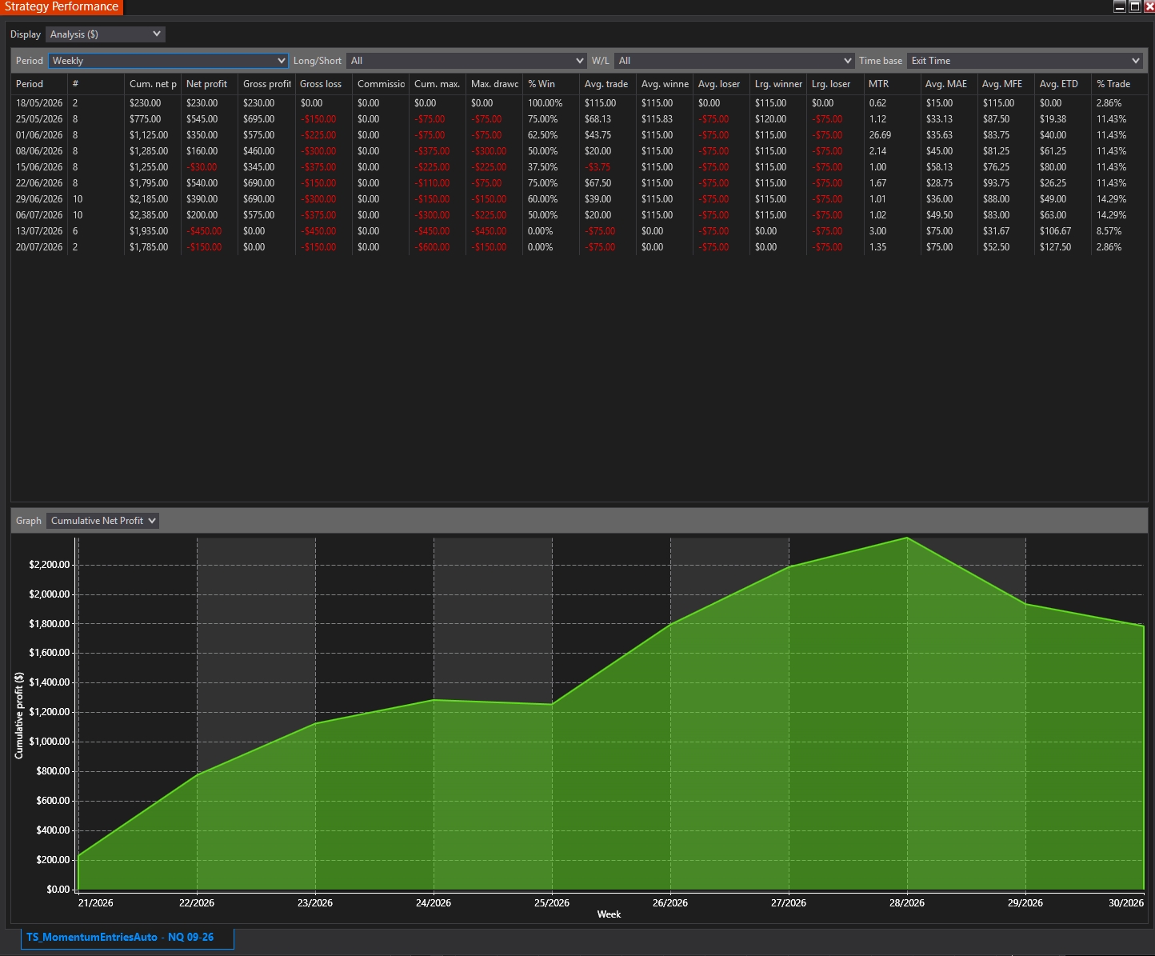Maximize the Strategy Performance window
This screenshot has width=1155, height=956.
point(1134,6)
